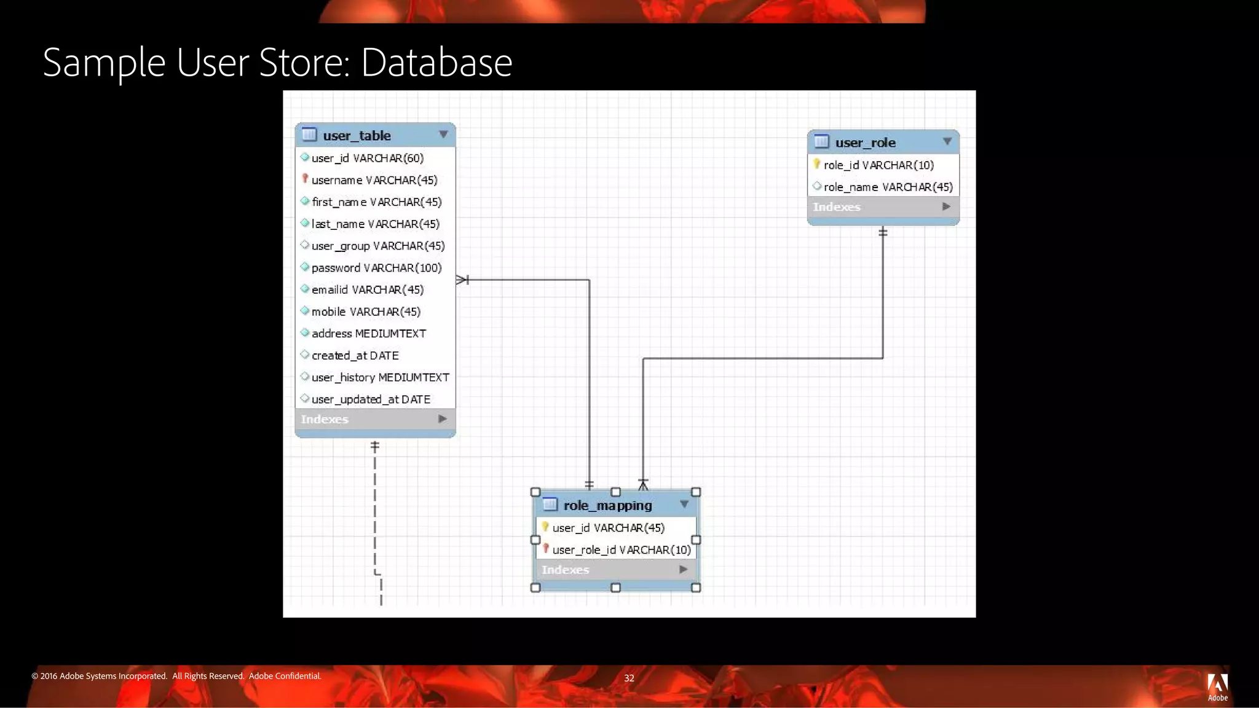Select the password VARCHAR(100) column

376,268
